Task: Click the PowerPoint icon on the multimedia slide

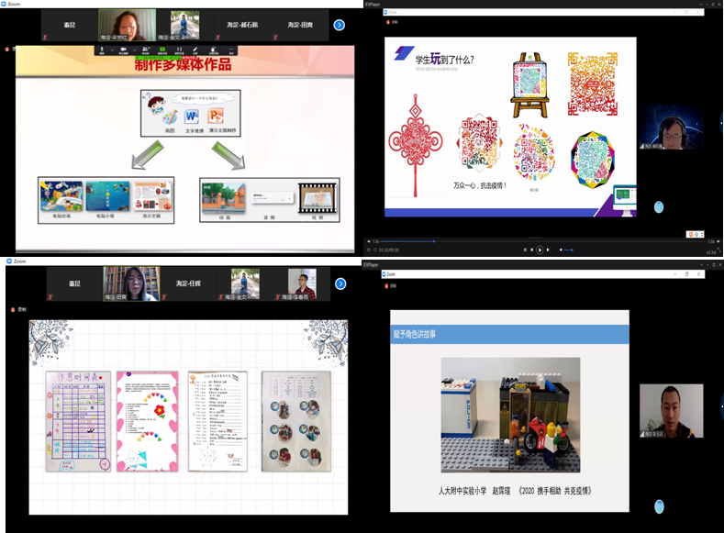Action: tap(216, 116)
